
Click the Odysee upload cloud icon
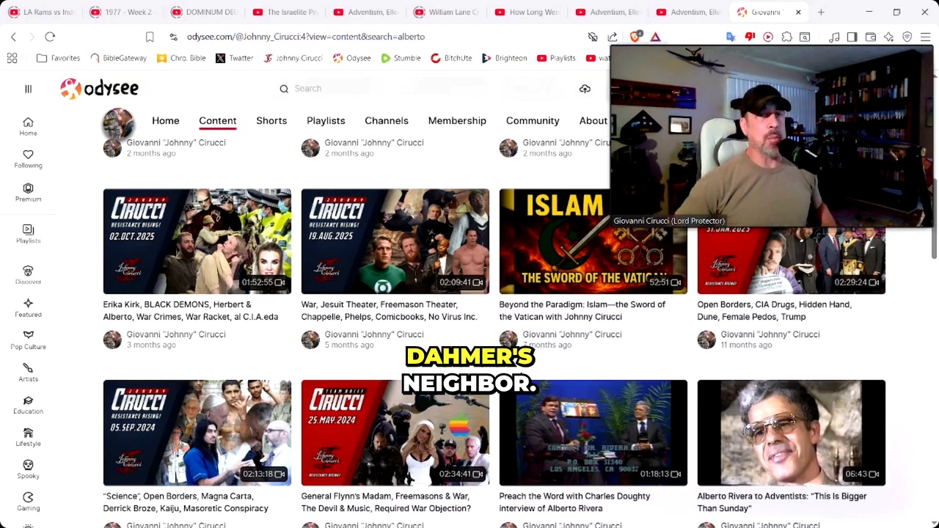[x=585, y=89]
